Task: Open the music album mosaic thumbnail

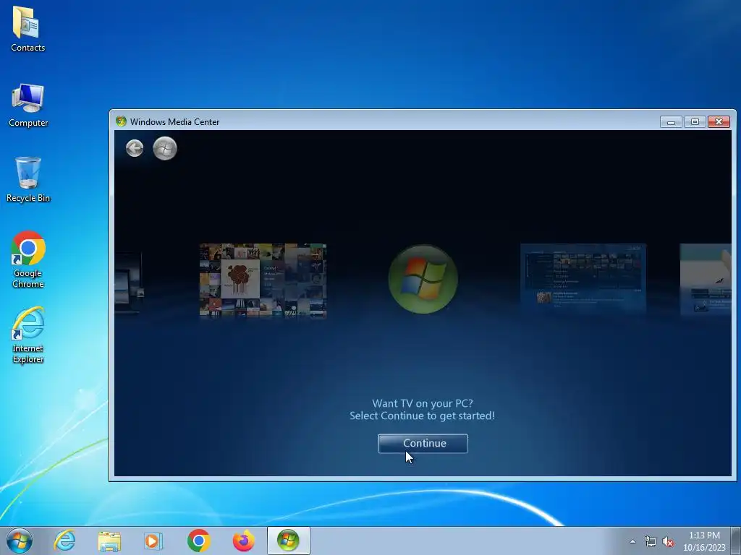Action: [x=263, y=280]
